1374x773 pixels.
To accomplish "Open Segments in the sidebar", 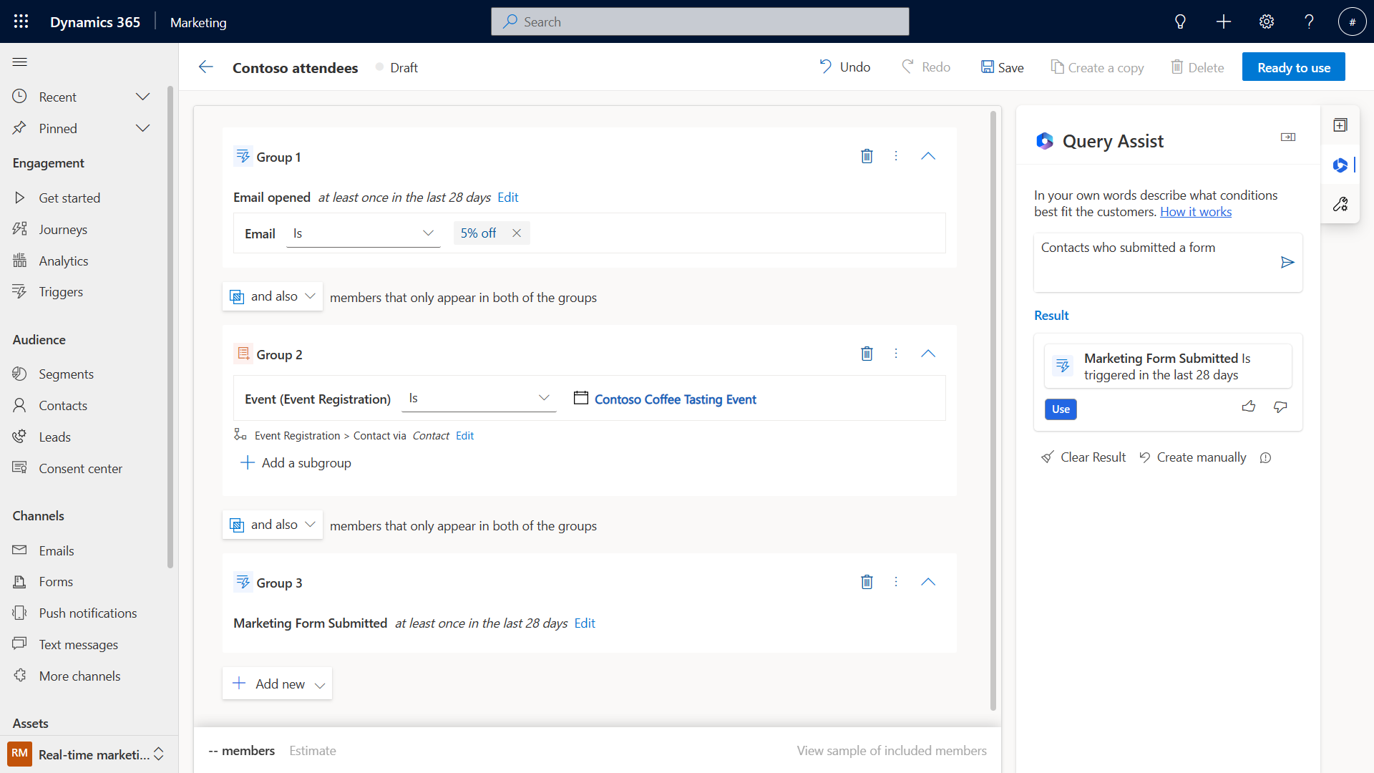I will [x=66, y=374].
